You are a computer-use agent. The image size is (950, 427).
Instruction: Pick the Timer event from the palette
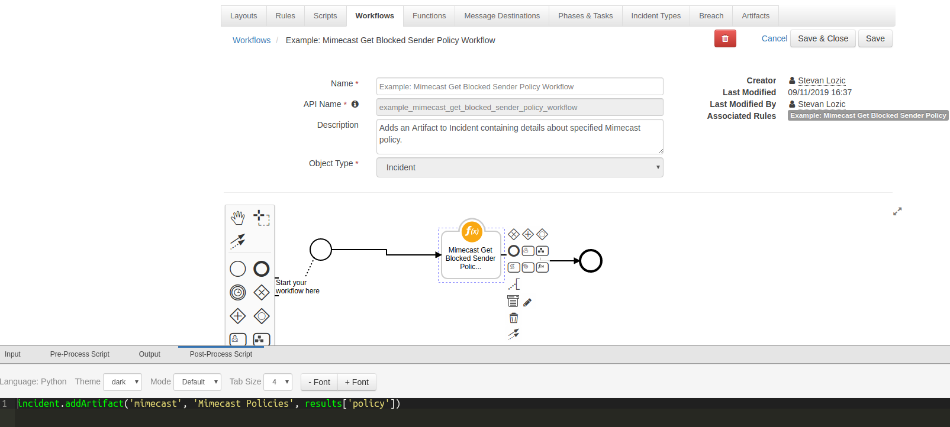238,292
